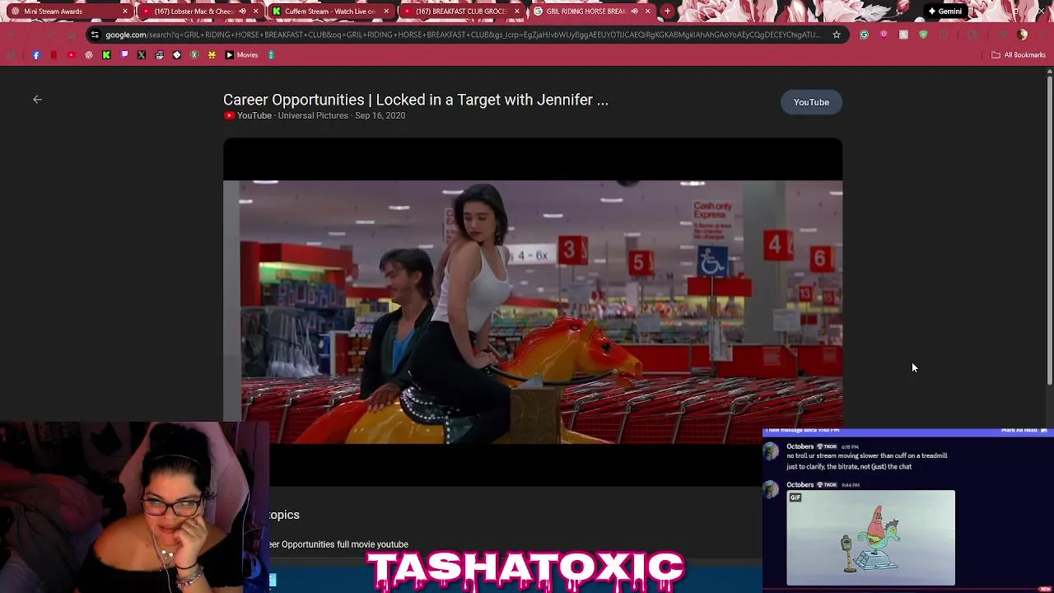Viewport: 1054px width, 593px height.
Task: Open the Netflix bookmark
Action: 54,55
